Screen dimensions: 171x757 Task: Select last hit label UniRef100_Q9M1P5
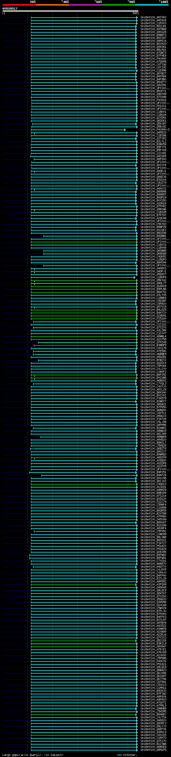[153, 750]
